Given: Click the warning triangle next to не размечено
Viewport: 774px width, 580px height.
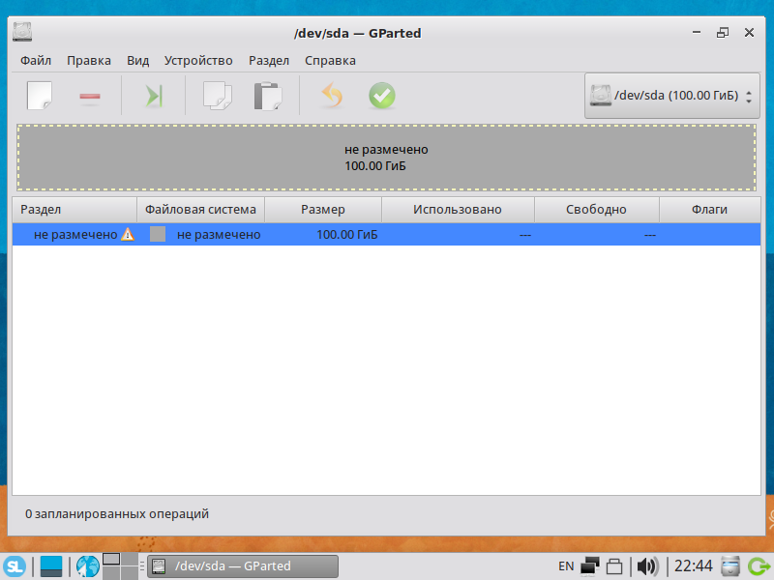Looking at the screenshot, I should tap(128, 234).
